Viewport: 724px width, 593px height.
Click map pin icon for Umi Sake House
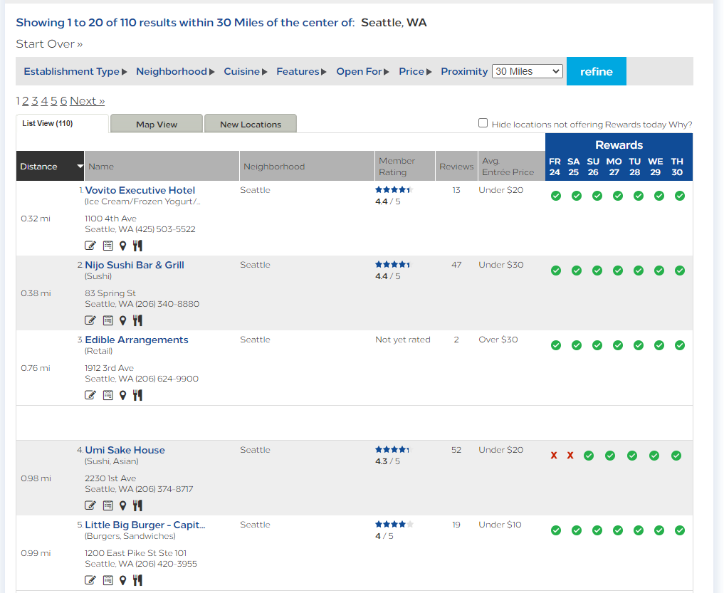click(123, 505)
